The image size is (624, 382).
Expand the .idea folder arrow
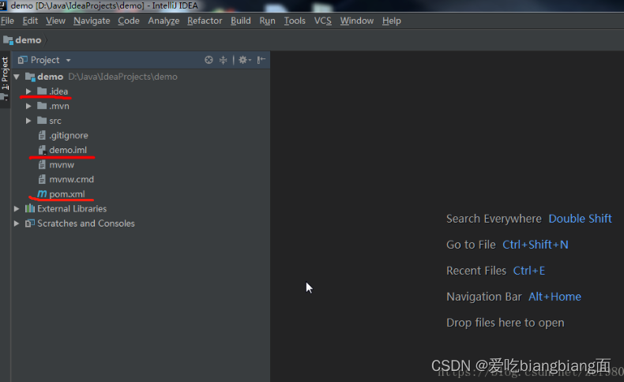[x=28, y=92]
